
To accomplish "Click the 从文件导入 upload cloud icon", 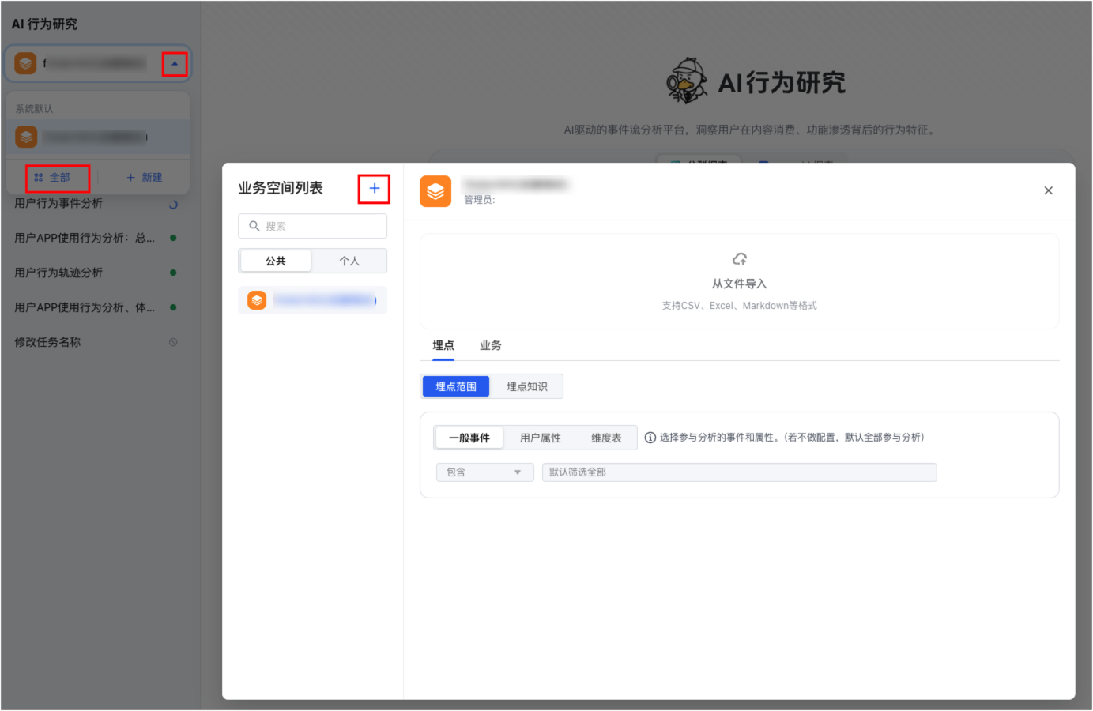I will (x=740, y=259).
